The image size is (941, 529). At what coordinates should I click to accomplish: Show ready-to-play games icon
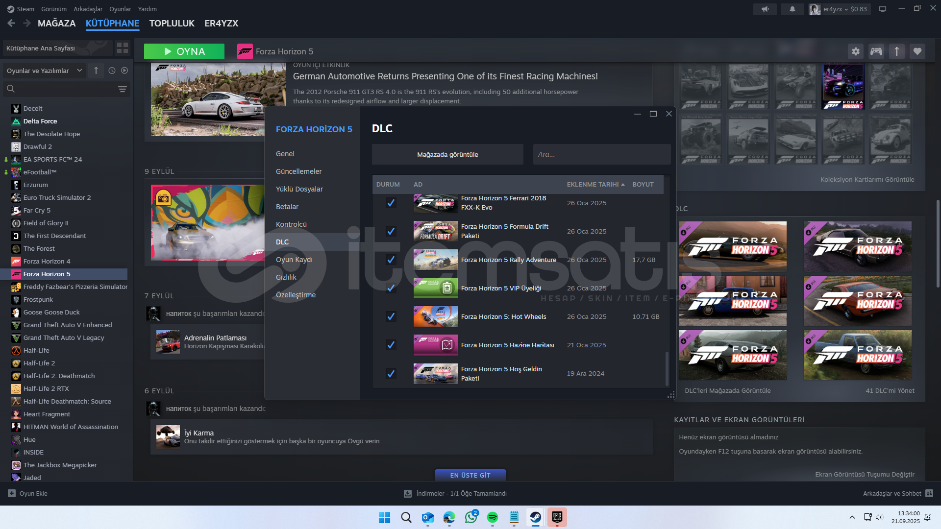pyautogui.click(x=124, y=71)
